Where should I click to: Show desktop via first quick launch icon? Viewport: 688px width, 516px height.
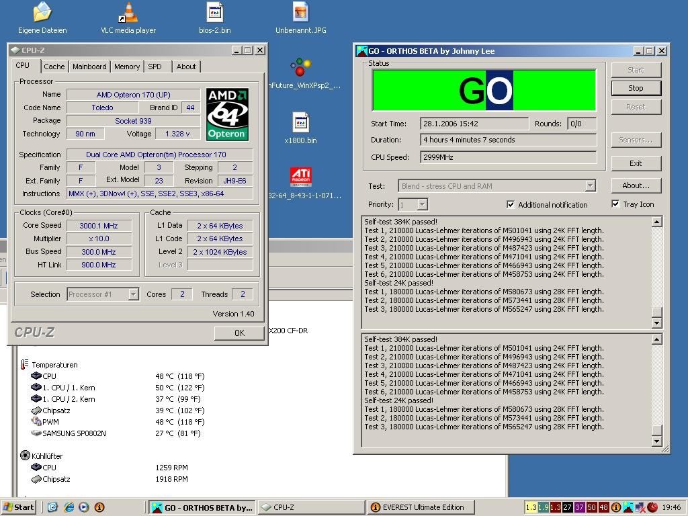tap(52, 507)
